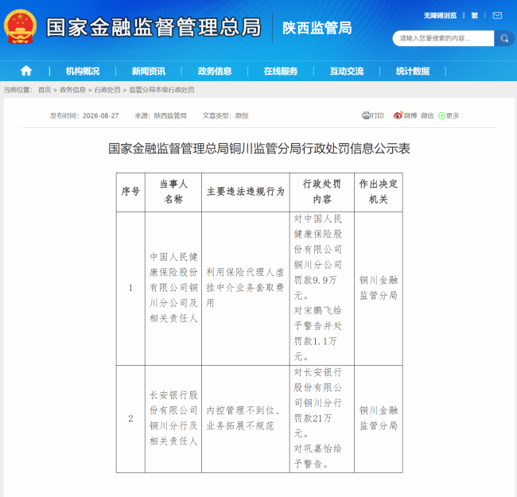Click breadcrumb 政务信息
This screenshot has width=517, height=497.
(x=73, y=90)
